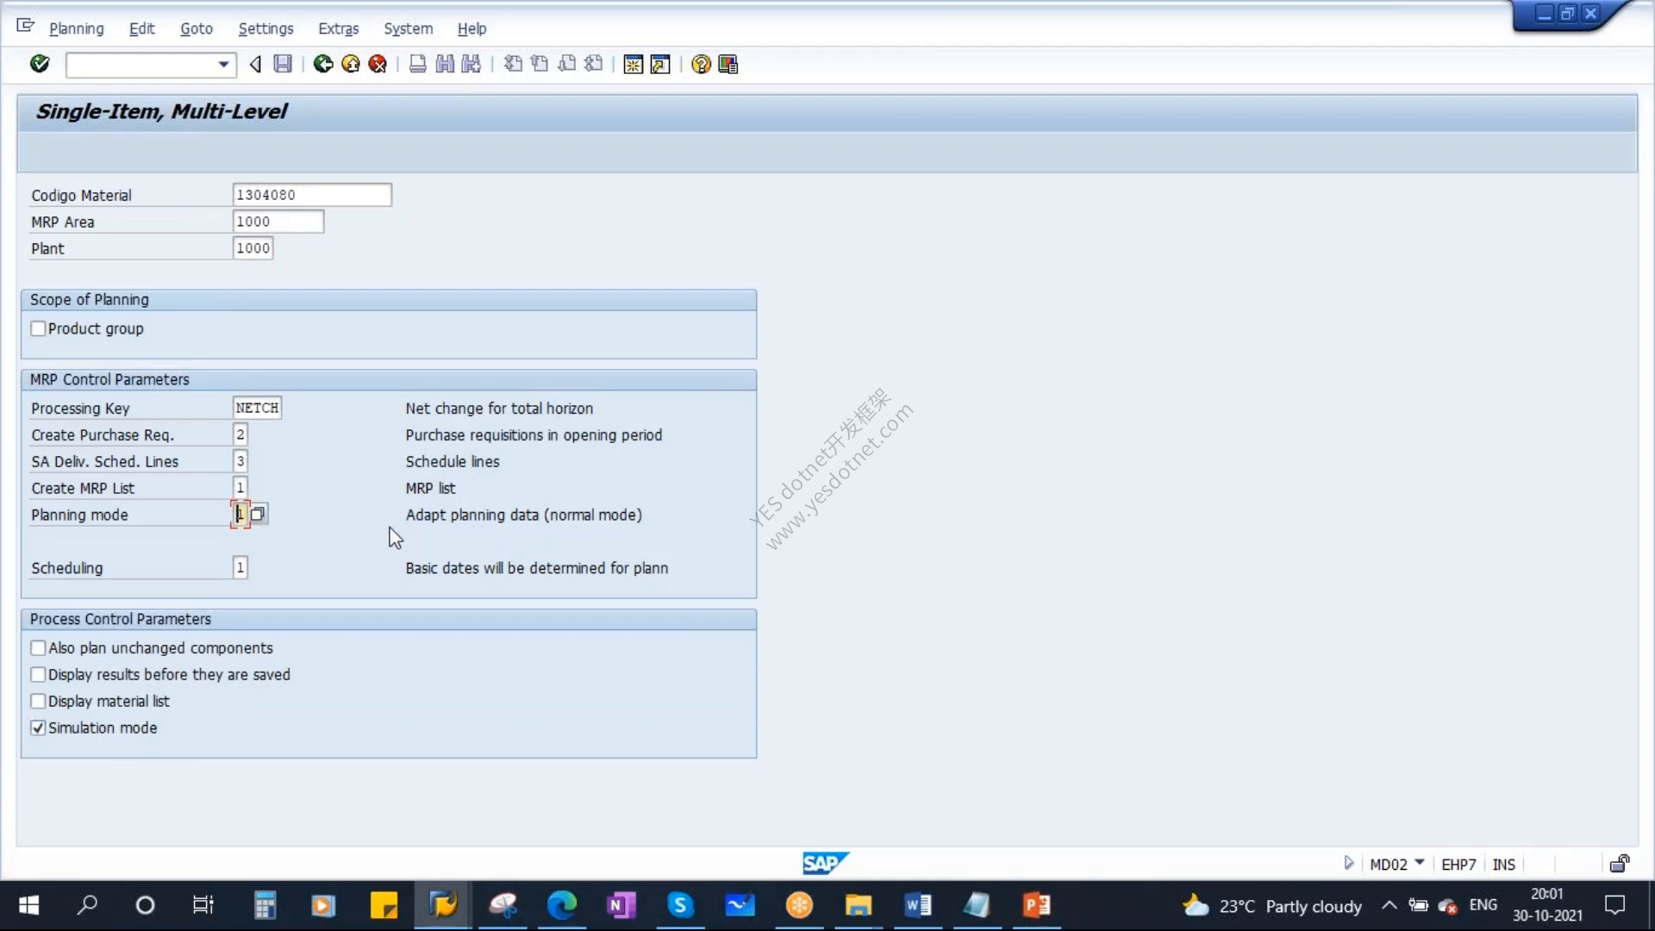Expand the MD02 status bar dropdown

tap(1420, 863)
